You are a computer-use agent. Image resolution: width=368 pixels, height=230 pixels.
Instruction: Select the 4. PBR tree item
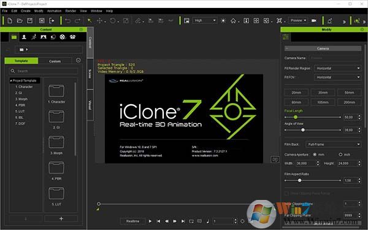(20, 105)
